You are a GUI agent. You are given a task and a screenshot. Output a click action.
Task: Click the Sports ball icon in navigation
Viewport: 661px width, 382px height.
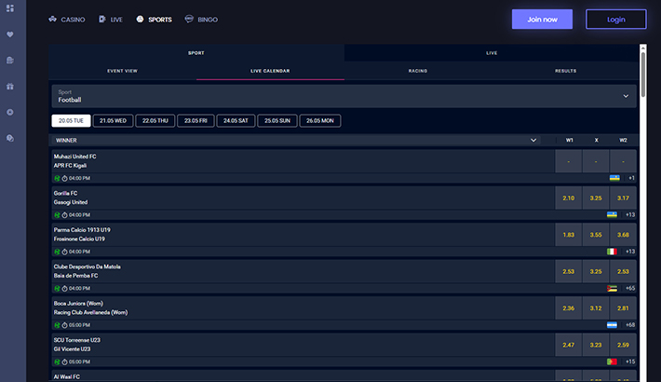pyautogui.click(x=140, y=19)
